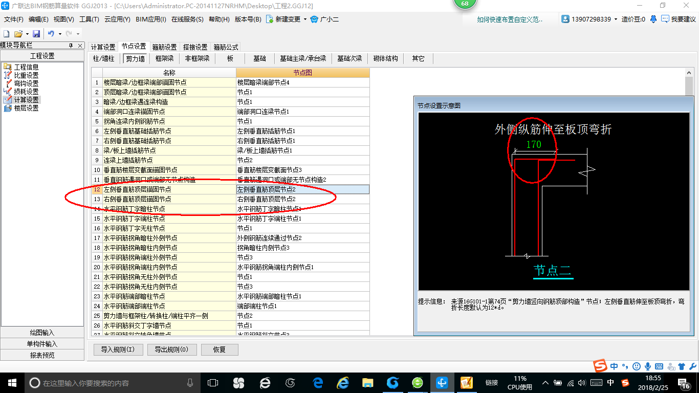Click the user account avatar icon
699x393 pixels.
tap(565, 19)
